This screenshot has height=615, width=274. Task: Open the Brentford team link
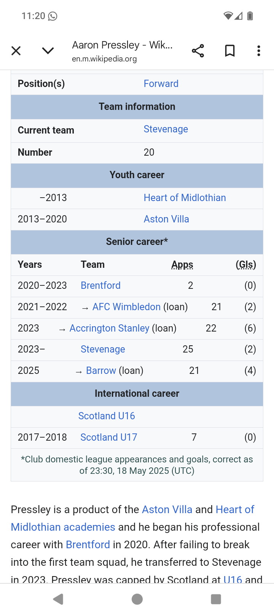100,285
